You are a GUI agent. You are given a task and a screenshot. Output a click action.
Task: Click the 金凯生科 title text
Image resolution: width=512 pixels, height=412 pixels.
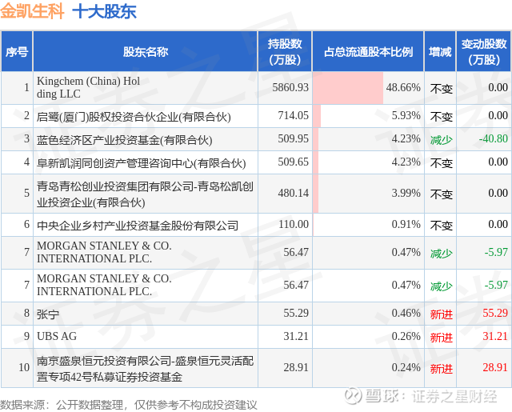(32, 11)
